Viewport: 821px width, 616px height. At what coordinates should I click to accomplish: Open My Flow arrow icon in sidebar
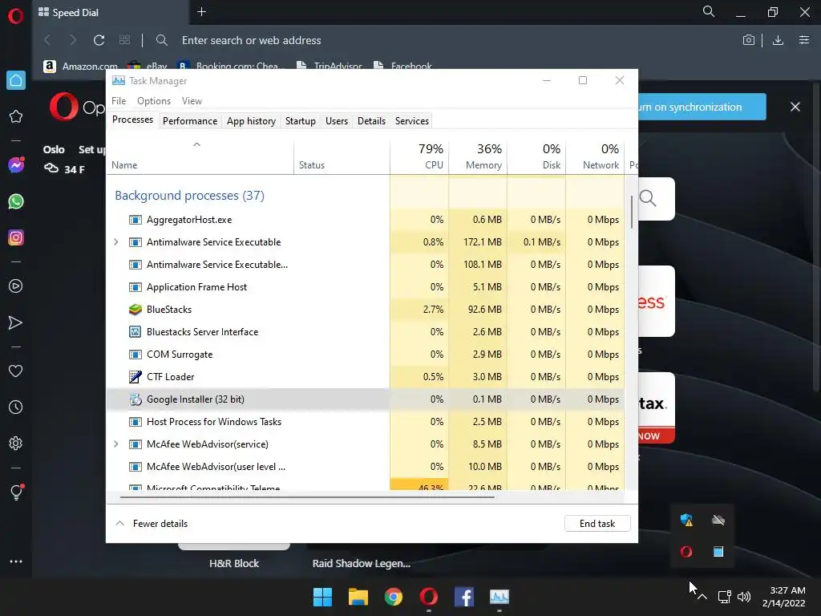(16, 322)
